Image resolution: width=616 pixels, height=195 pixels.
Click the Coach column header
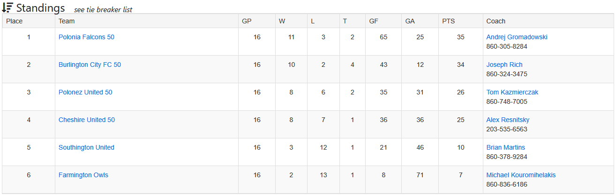coord(496,21)
